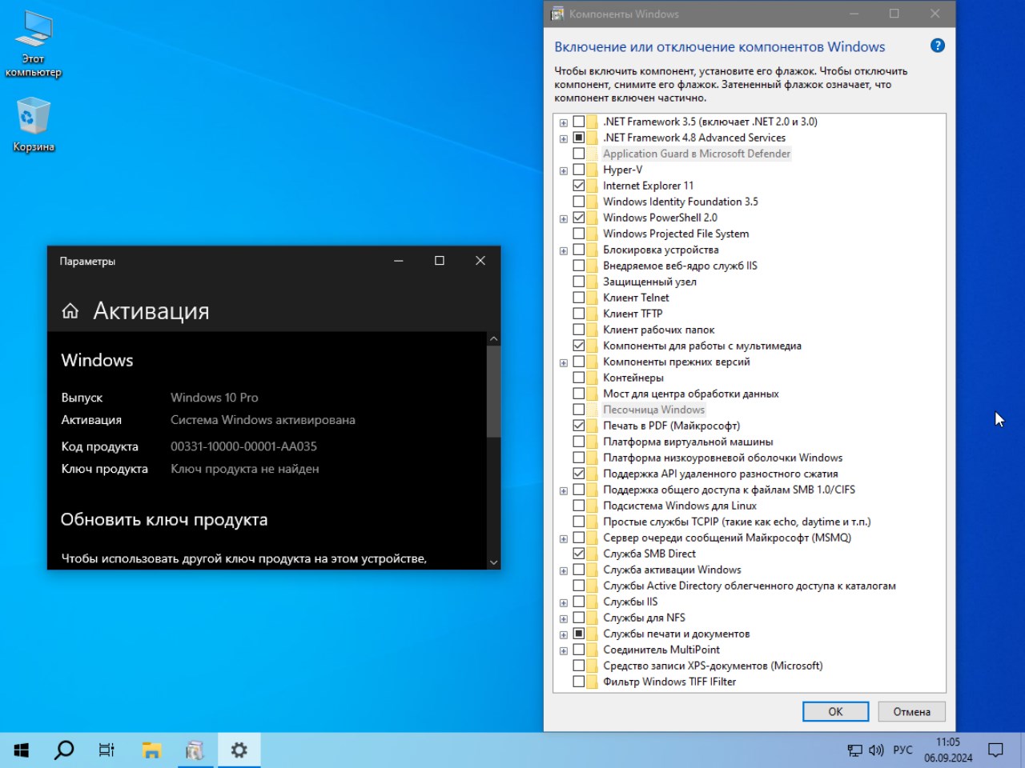Click the folder icon beside Internet Explorer 11
Screen dimensions: 1025x768
click(x=592, y=186)
